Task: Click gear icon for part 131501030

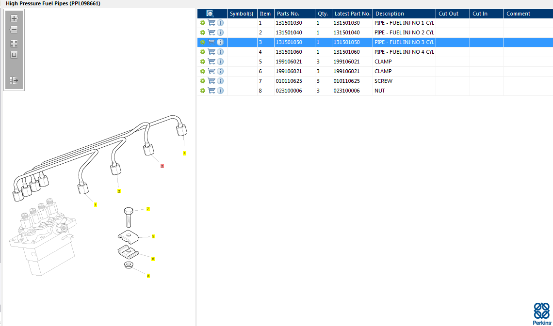Action: (x=203, y=23)
